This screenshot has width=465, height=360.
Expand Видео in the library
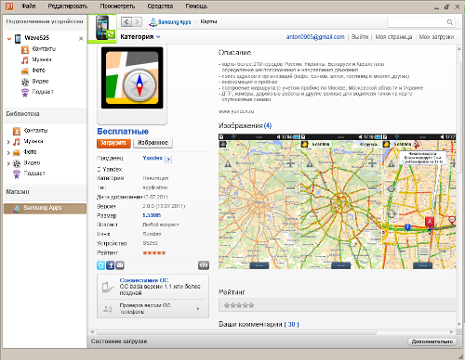point(8,163)
